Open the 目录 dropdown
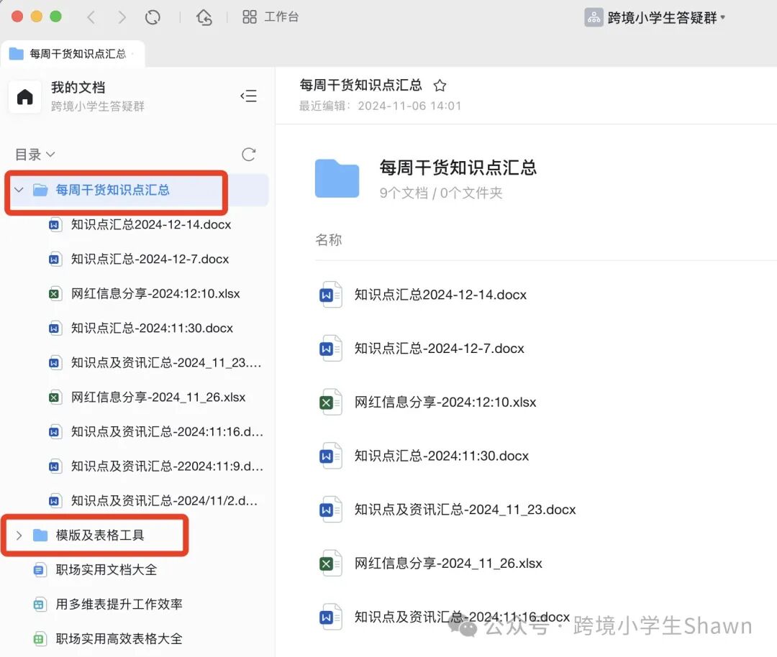This screenshot has width=777, height=657. tap(35, 155)
